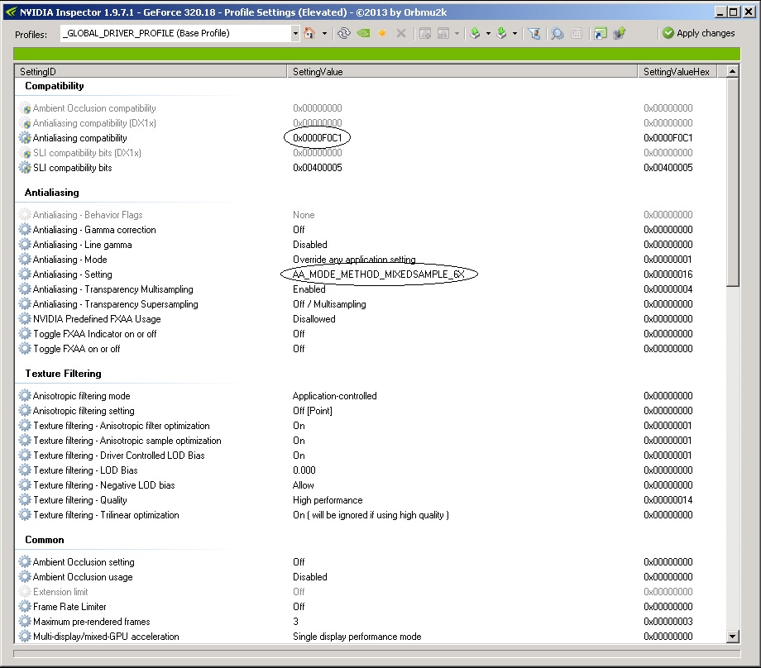Viewport: 761px width, 668px height.
Task: Click the SettingID column header
Action: coord(151,72)
